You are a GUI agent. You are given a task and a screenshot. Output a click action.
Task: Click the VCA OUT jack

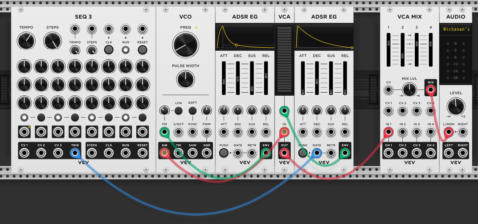pyautogui.click(x=284, y=153)
